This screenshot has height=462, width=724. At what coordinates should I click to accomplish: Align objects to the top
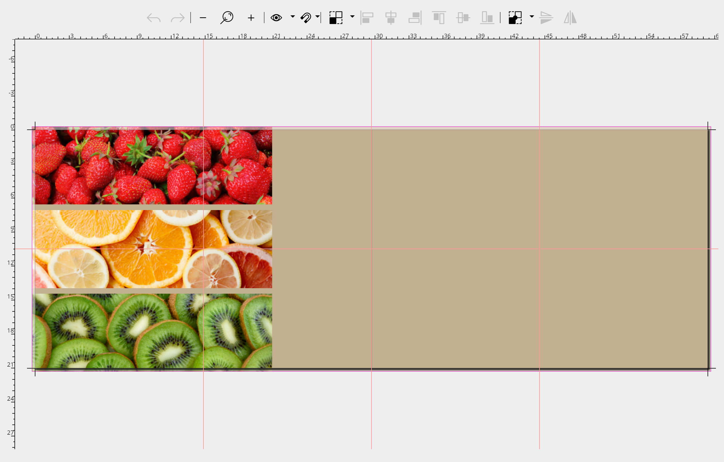tap(439, 18)
